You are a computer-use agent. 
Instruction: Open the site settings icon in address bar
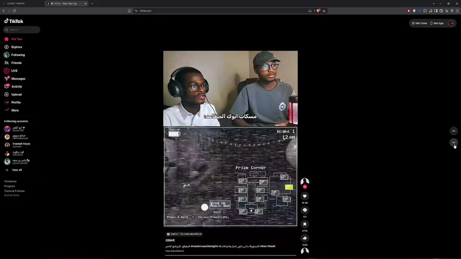[136, 11]
